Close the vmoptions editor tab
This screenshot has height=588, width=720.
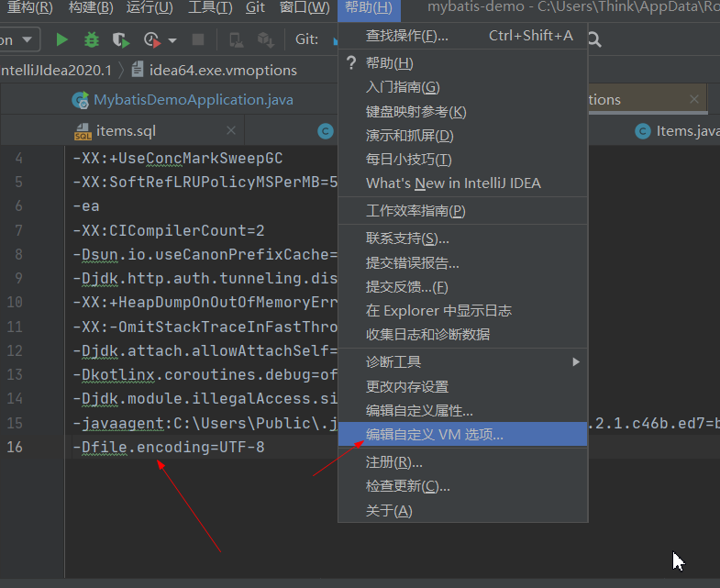point(693,99)
